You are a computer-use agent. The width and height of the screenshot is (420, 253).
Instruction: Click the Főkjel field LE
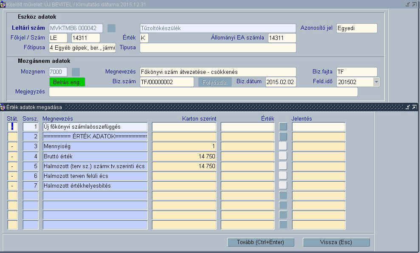point(58,38)
